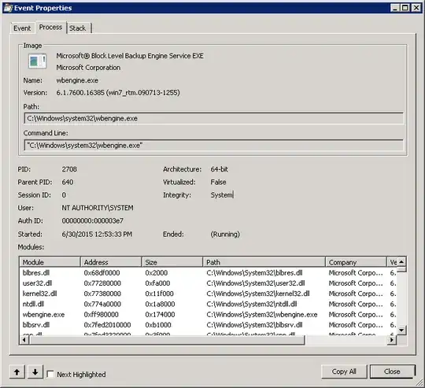Enable the Next Highlighted checkbox
The width and height of the screenshot is (425, 388).
point(50,374)
